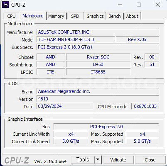This screenshot has width=167, height=166.
Task: Expand the Tools dropdown arrow
Action: [x=98, y=160]
